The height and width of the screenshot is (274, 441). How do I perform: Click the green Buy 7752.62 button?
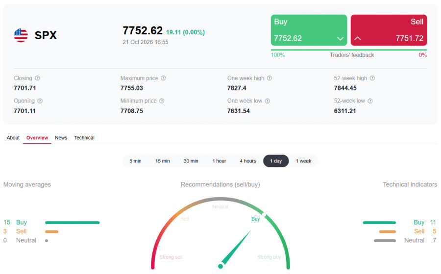click(309, 30)
